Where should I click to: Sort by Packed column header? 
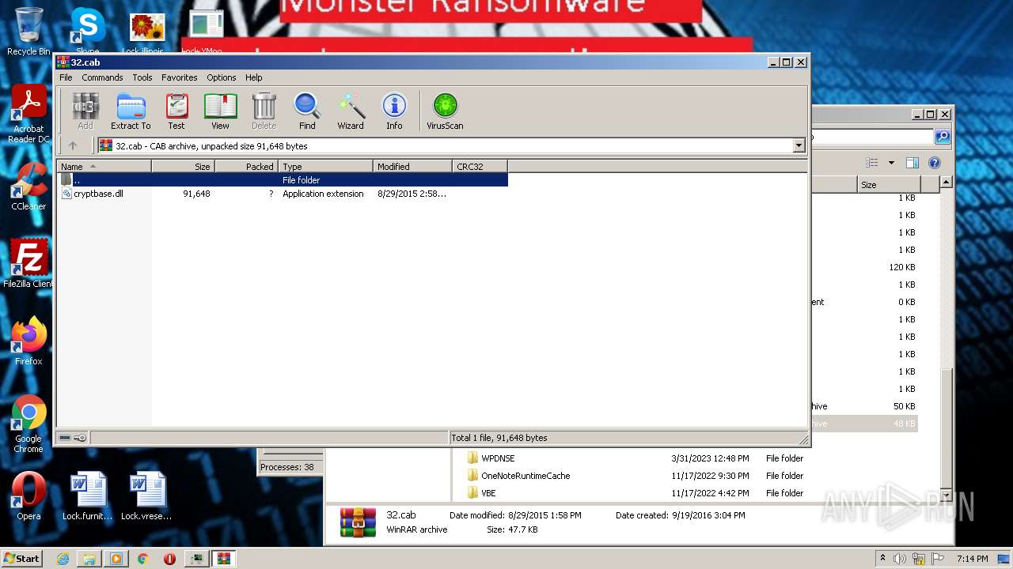coord(246,167)
